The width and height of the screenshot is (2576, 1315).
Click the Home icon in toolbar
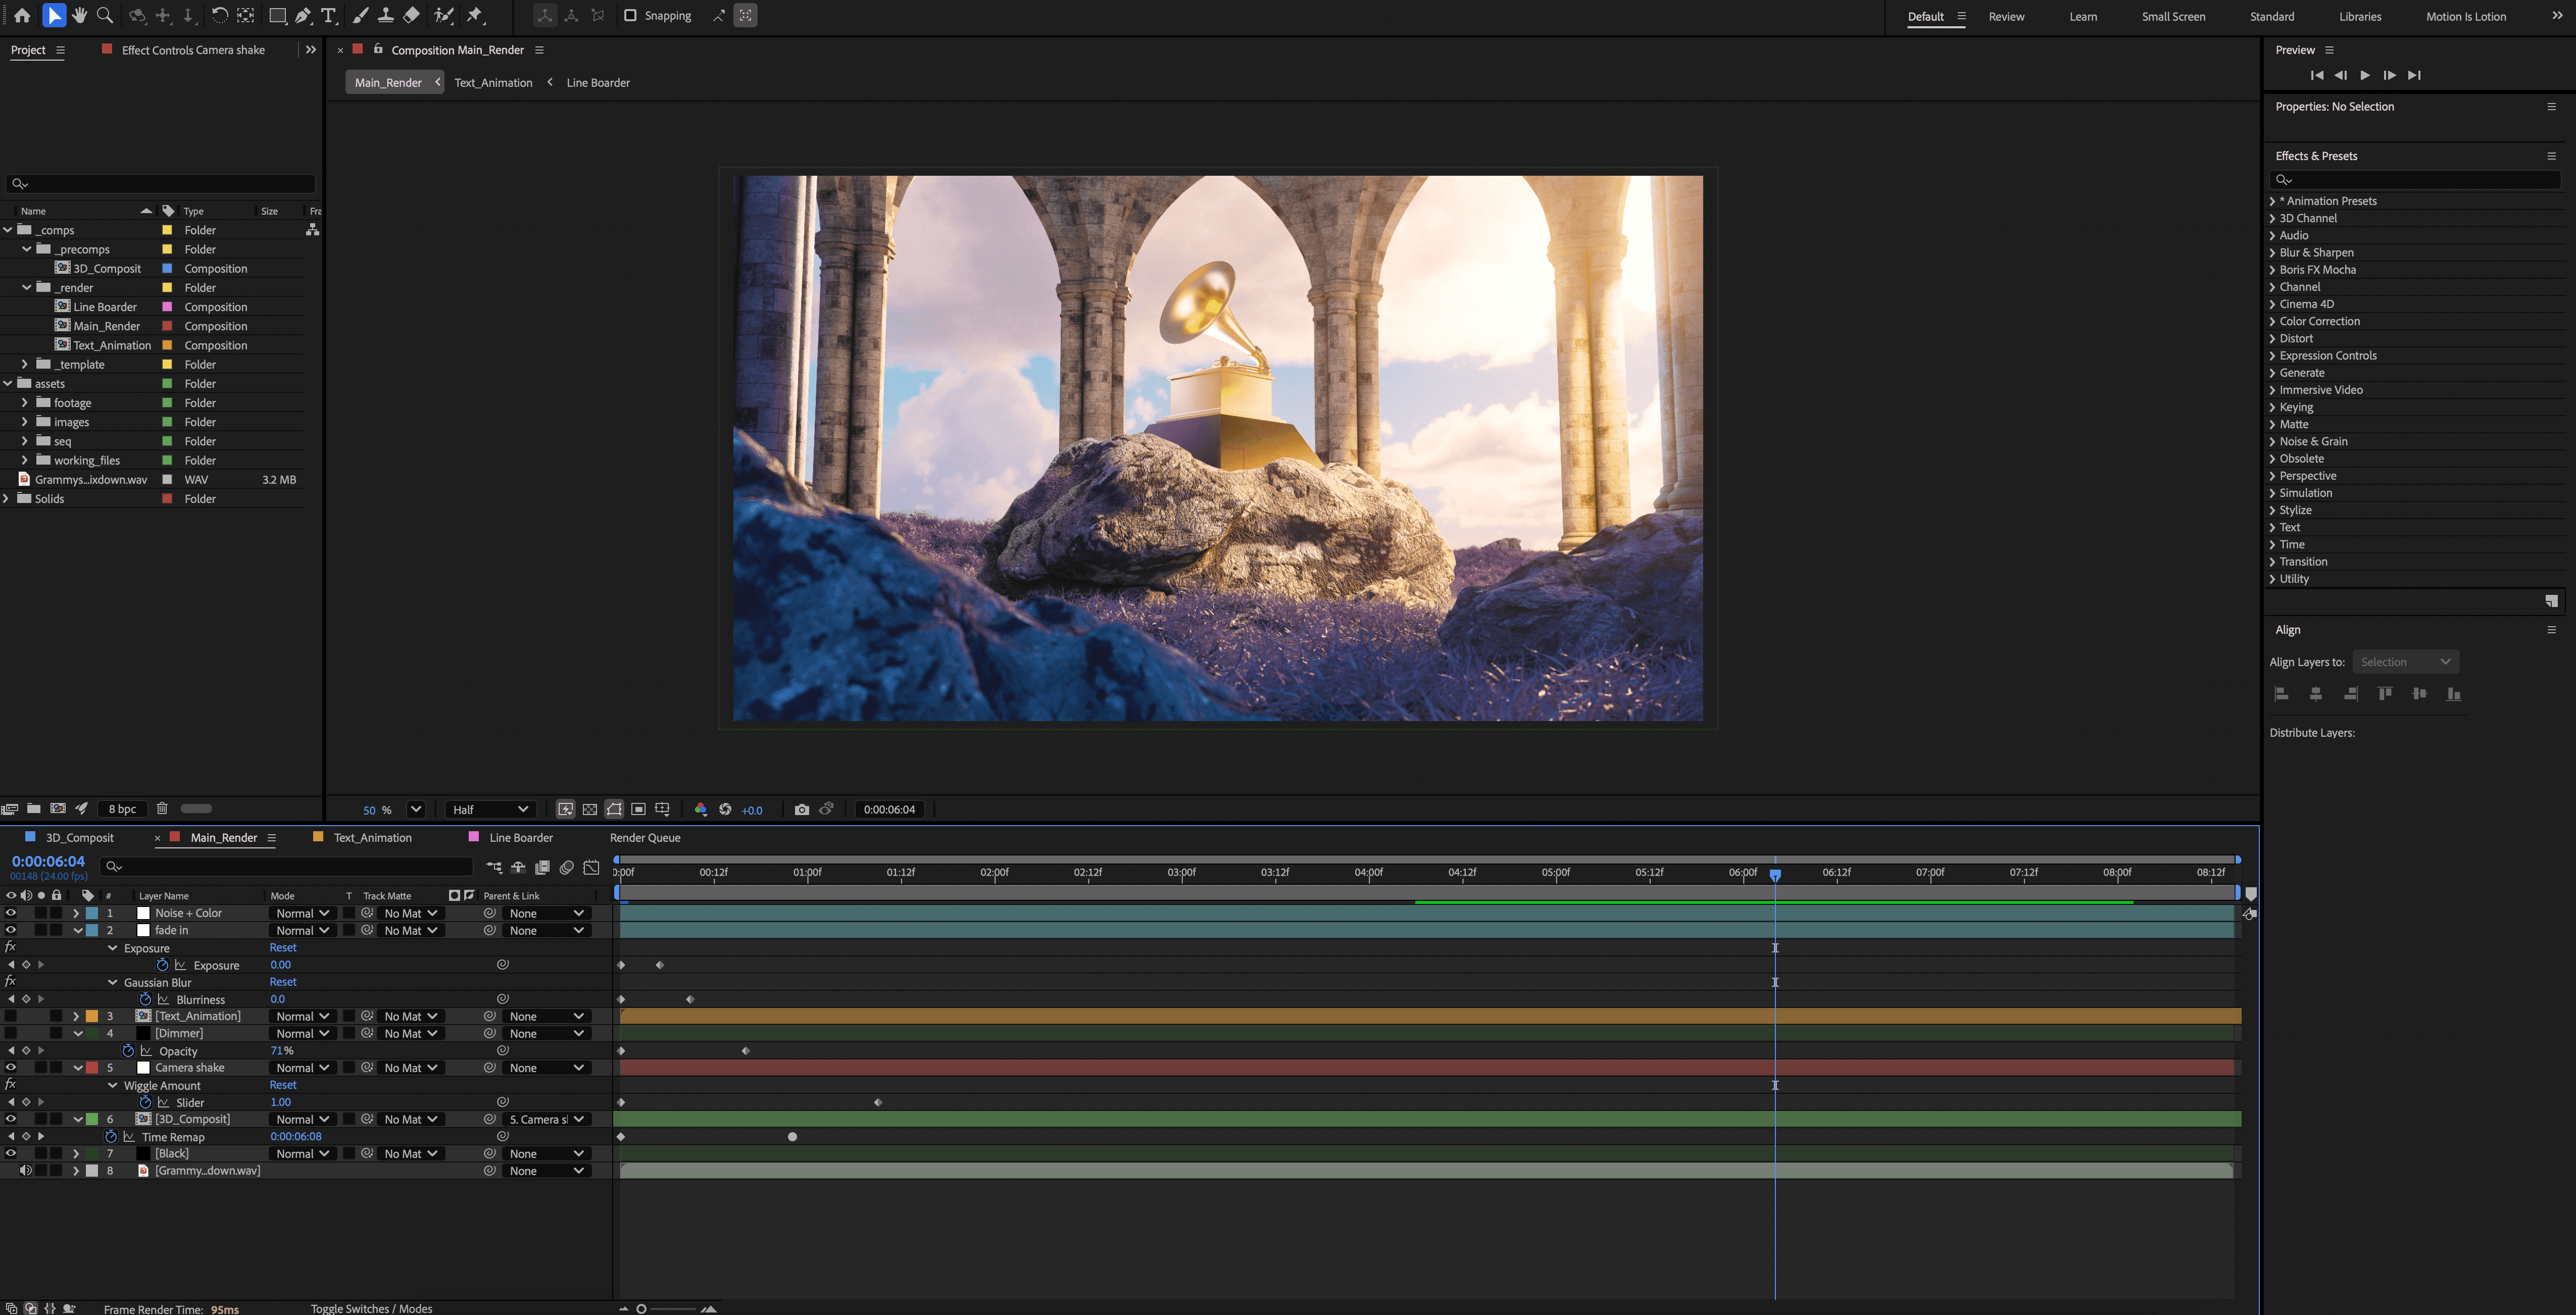tap(22, 15)
